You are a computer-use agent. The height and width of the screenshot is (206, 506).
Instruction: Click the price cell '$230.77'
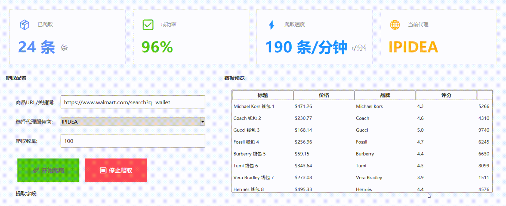tap(303, 118)
